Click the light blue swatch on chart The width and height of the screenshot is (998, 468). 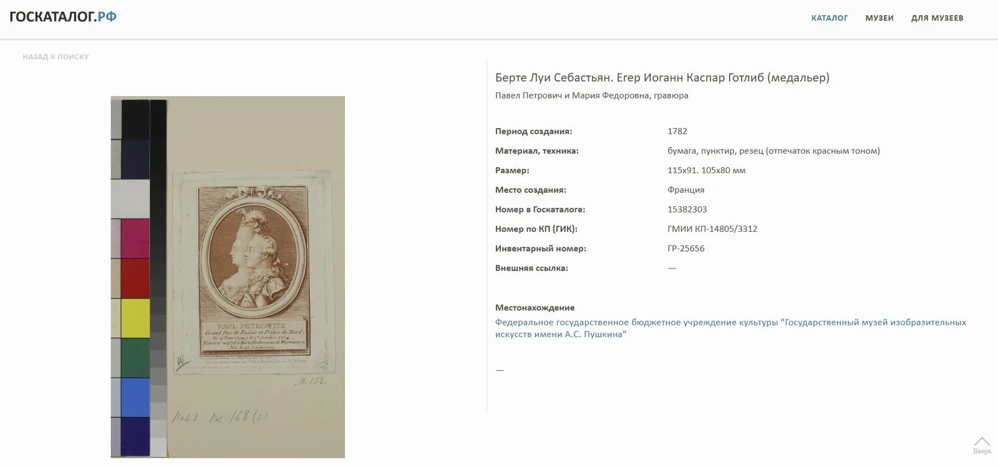135,397
